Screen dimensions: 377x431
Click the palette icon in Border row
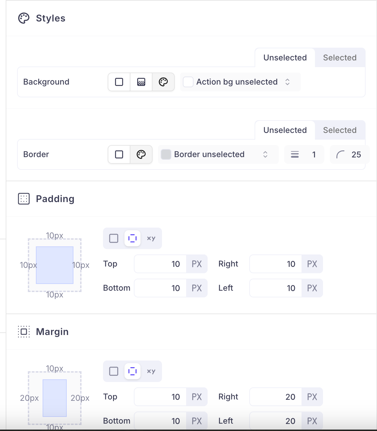click(x=141, y=154)
